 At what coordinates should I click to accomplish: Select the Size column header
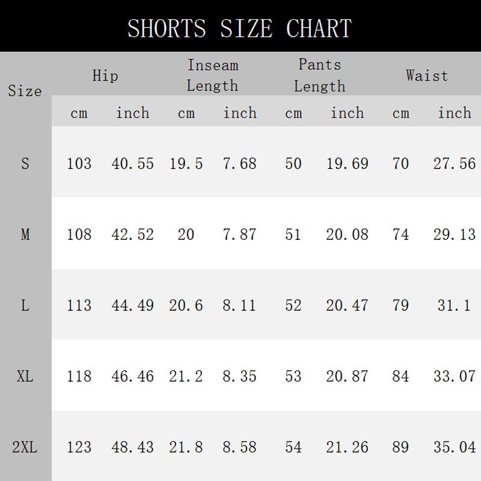tap(25, 91)
